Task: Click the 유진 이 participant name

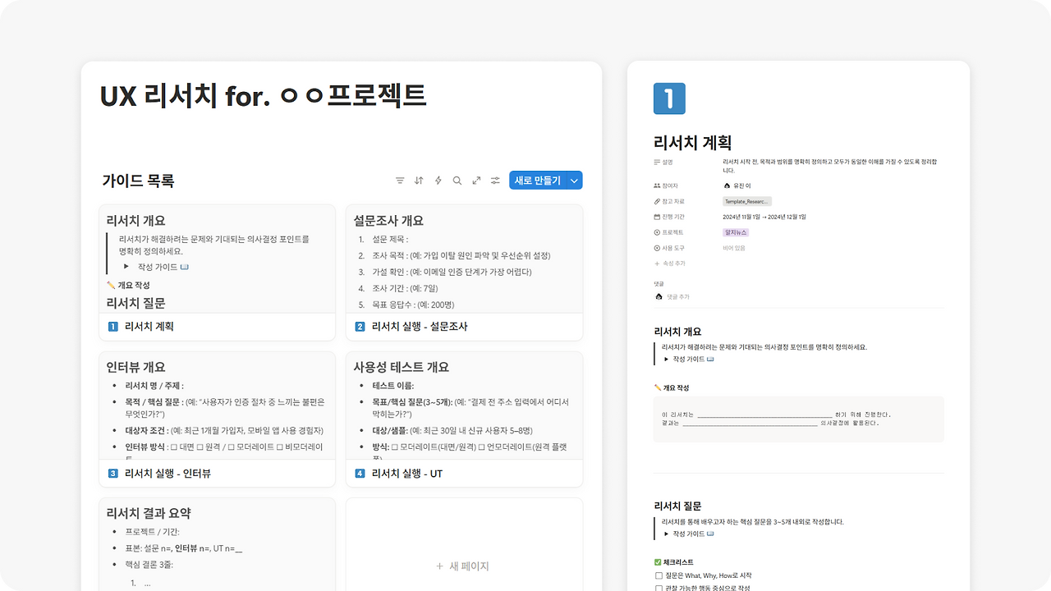Action: point(742,186)
